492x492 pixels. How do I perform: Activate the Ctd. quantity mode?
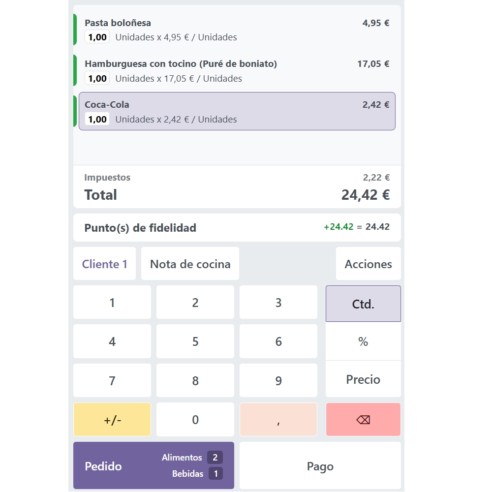(x=363, y=304)
